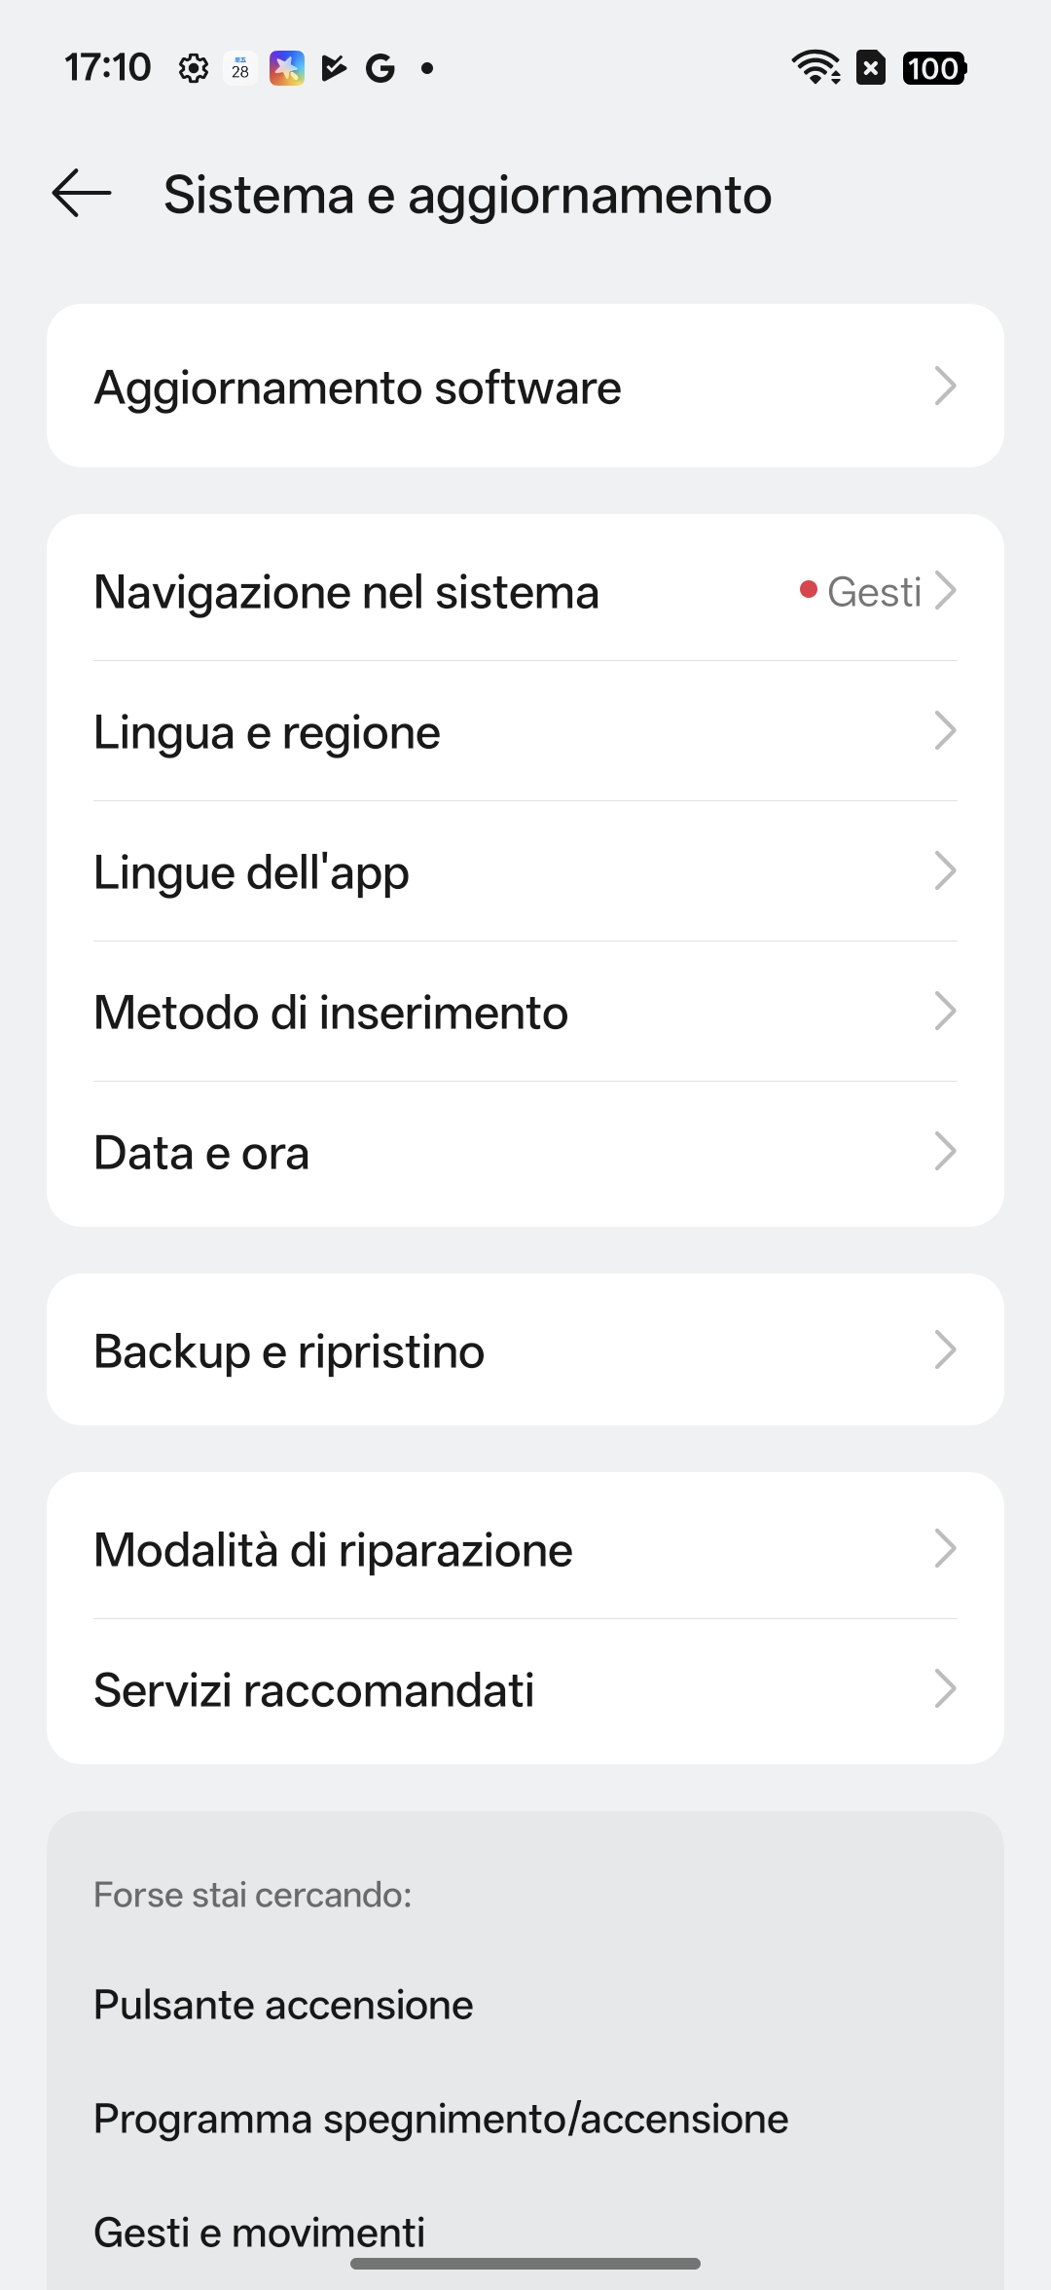Tap the bottom gesture navigation bar
1051x2290 pixels.
(x=525, y=2263)
